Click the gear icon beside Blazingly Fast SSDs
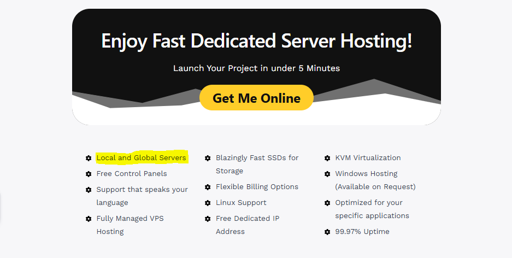Viewport: 512px width, 258px height. (x=208, y=158)
